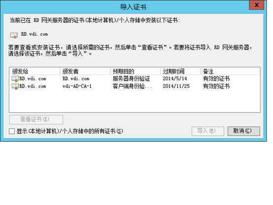Sort by the 预期目的 column header
Screen dimensions: 273x205
[136, 71]
